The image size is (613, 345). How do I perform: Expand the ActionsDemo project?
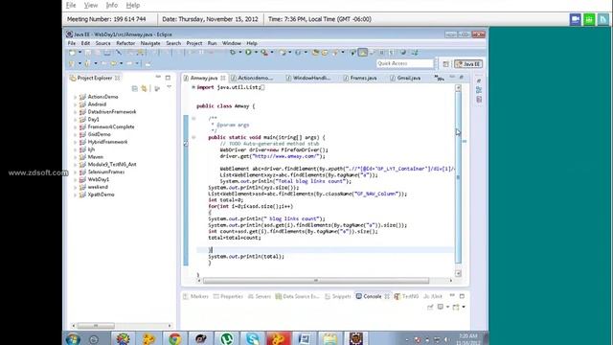75,97
